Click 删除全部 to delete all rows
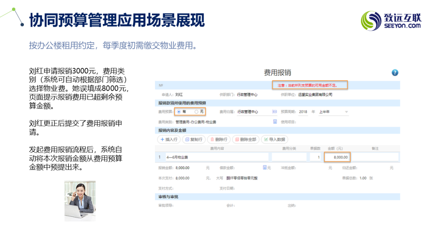Screen dimensions: 437x246 pos(245,139)
